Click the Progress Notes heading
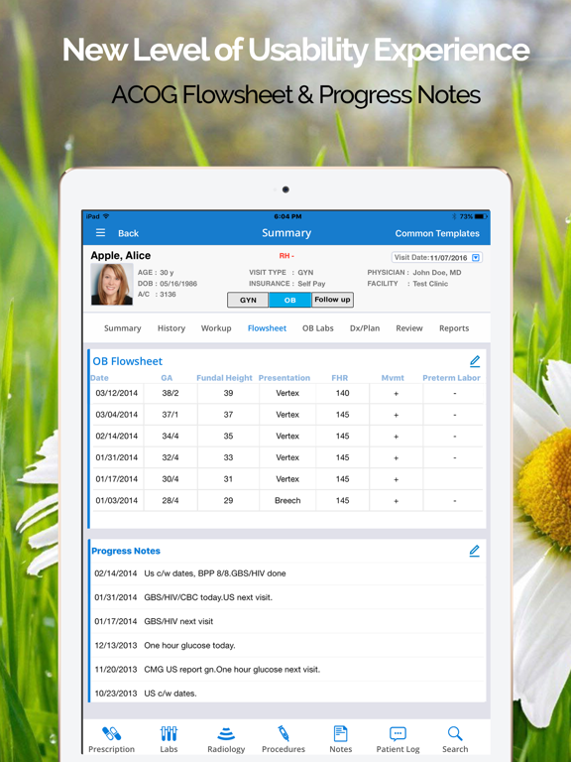This screenshot has height=762, width=571. 126,551
